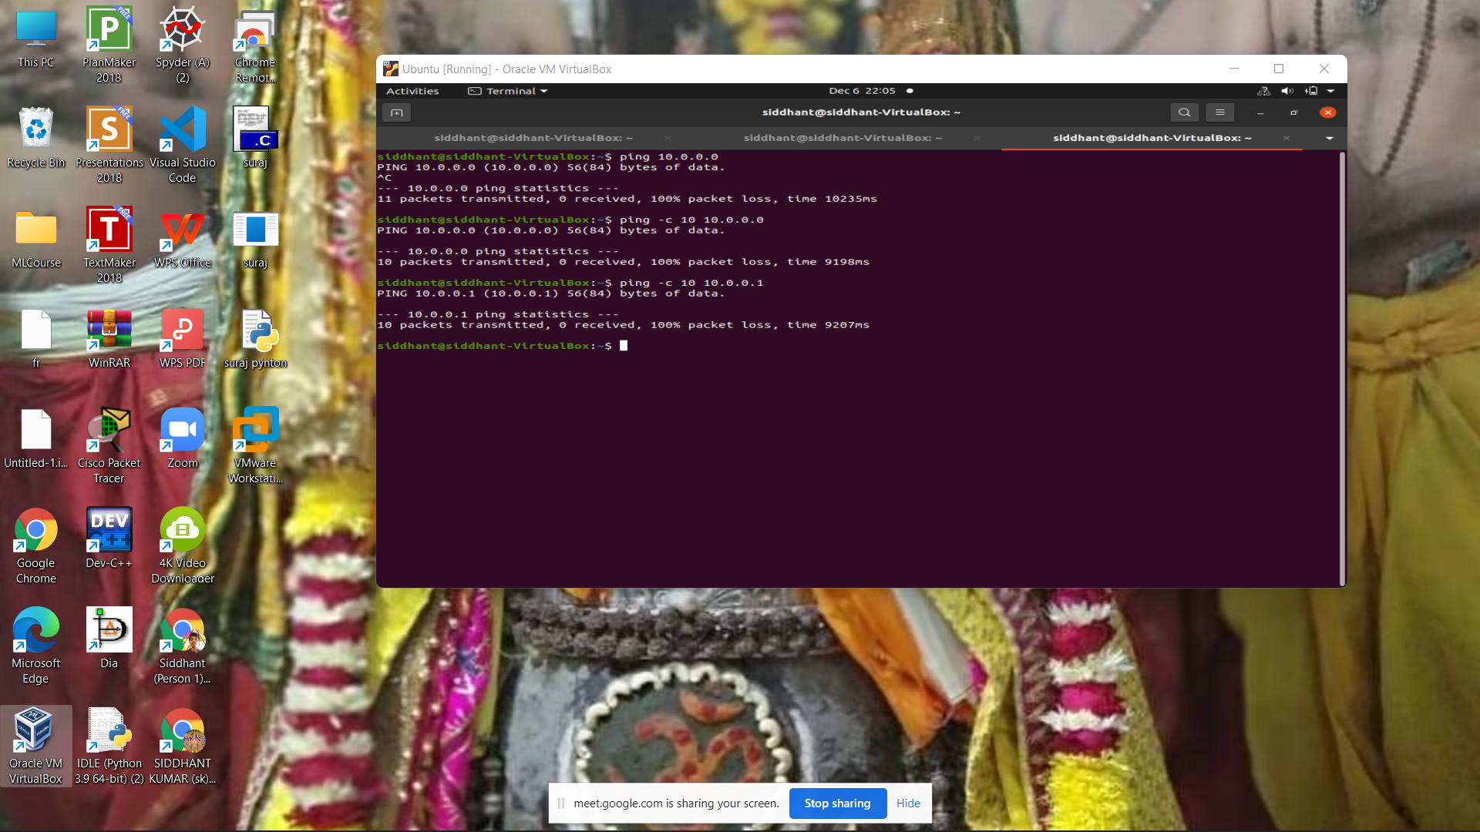The width and height of the screenshot is (1480, 832).
Task: Open a new terminal tab
Action: pyautogui.click(x=397, y=112)
